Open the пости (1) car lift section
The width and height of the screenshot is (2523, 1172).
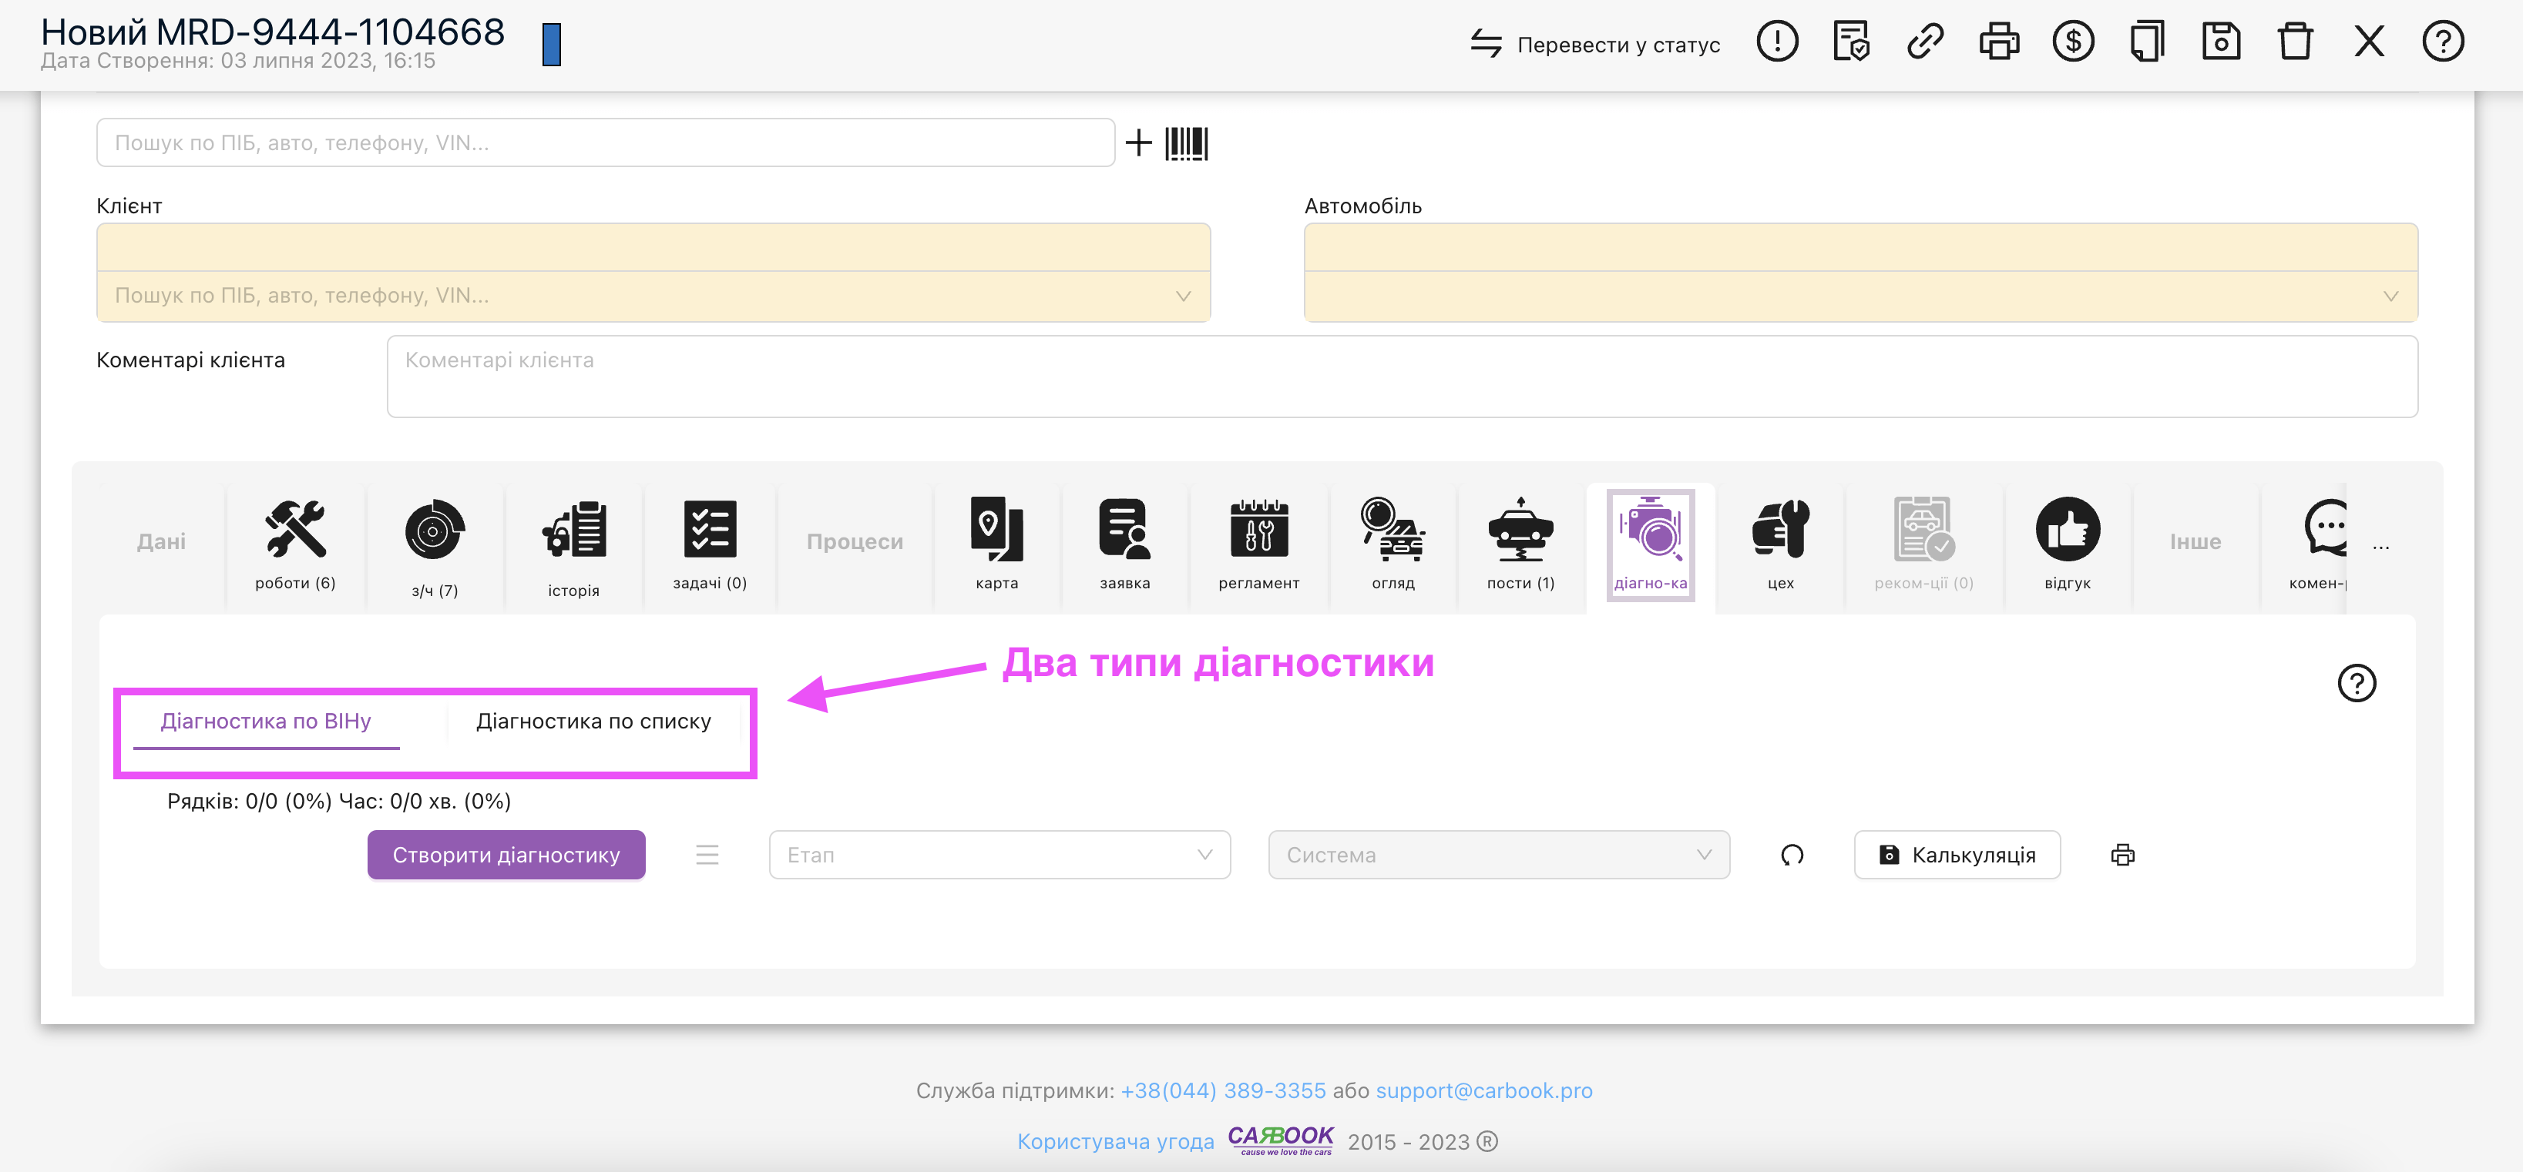(x=1520, y=544)
